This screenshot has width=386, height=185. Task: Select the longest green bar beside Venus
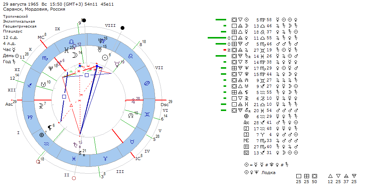tap(217, 38)
